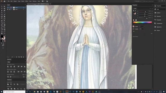Expand Layer 1 sublayers arrow
Viewport: 166px width, 93px height.
click(12, 9)
